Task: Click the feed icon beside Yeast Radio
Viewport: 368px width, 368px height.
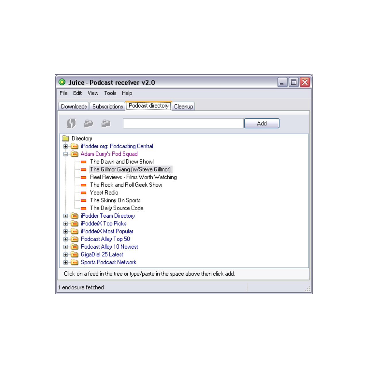Action: coord(84,193)
